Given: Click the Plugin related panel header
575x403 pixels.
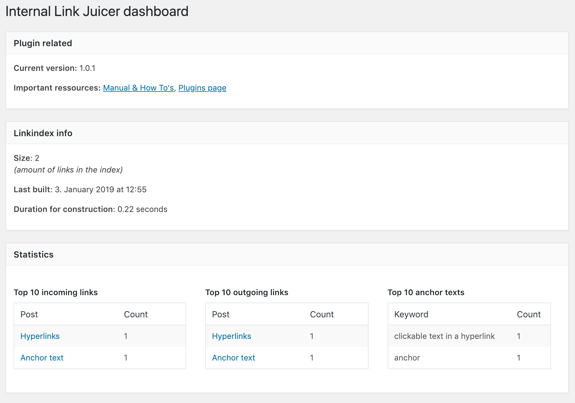Looking at the screenshot, I should [43, 43].
